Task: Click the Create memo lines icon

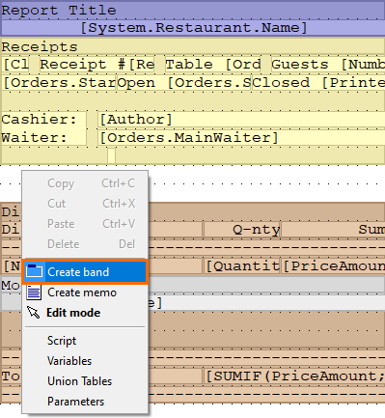Action: [34, 293]
